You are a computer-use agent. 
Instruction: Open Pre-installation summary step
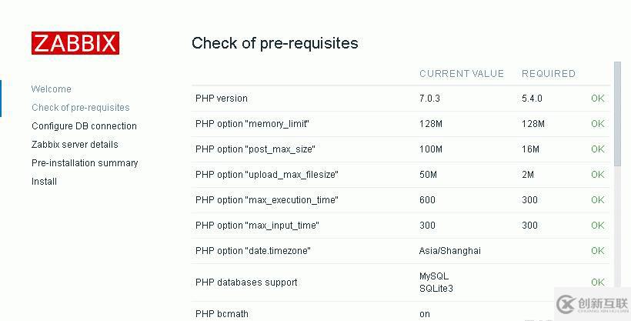point(85,163)
